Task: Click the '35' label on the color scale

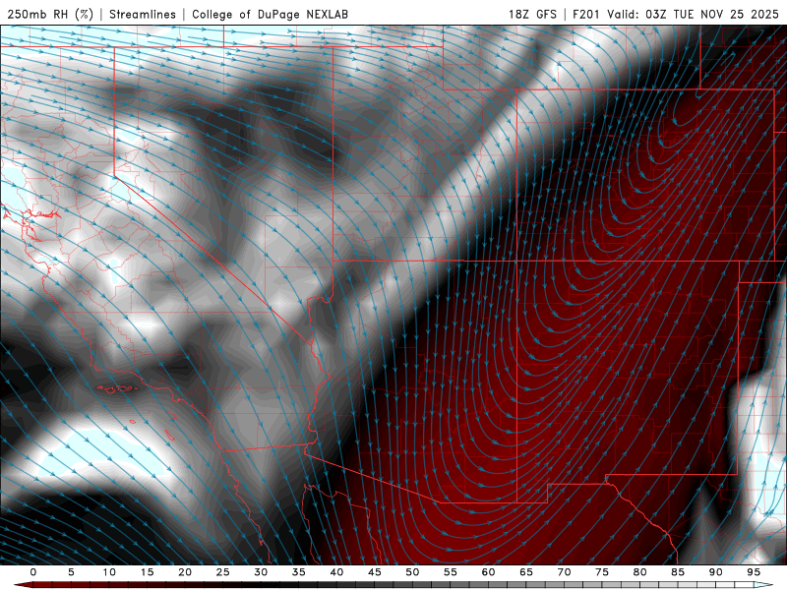Action: (299, 572)
